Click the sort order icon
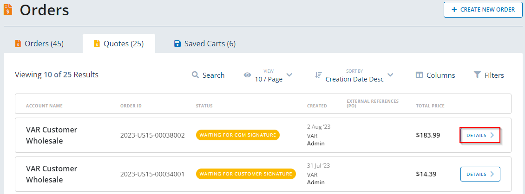Image resolution: width=525 pixels, height=194 pixels. point(318,75)
